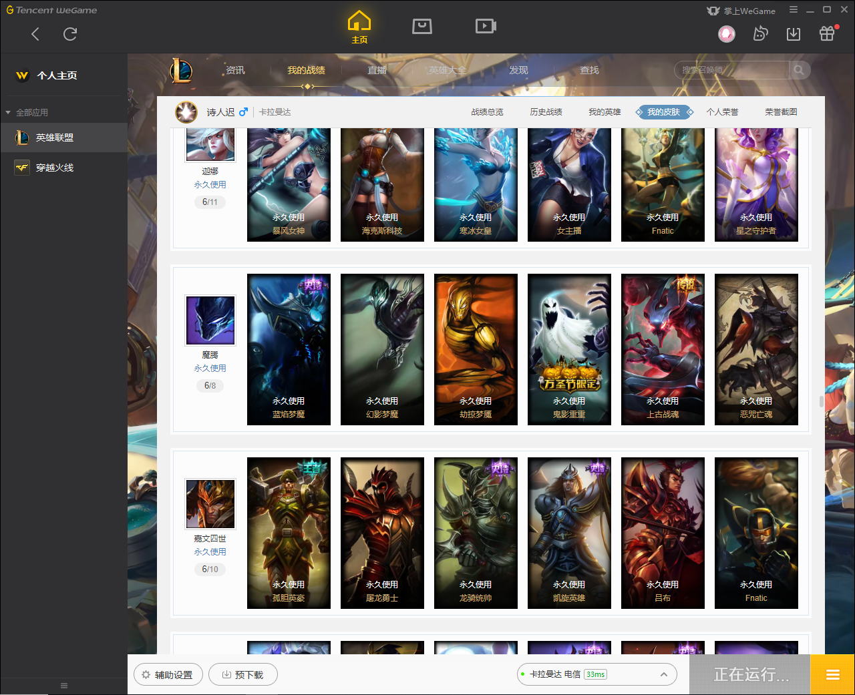Open the 吕布 skin card

coord(663,533)
